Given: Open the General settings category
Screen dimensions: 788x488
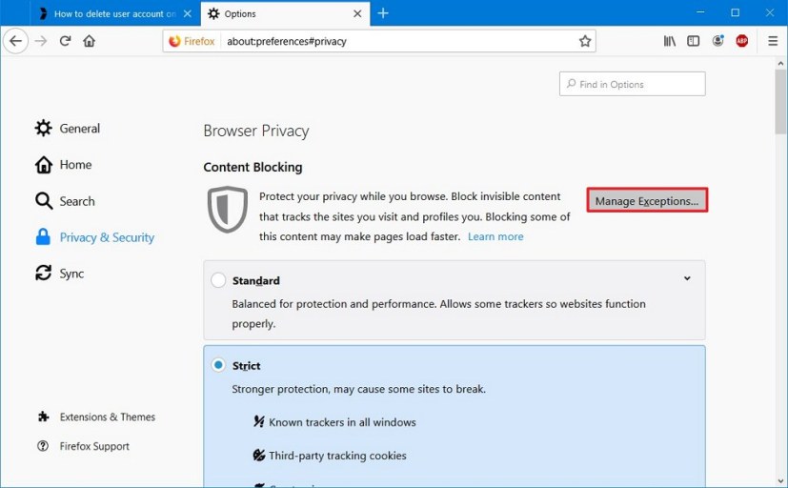Looking at the screenshot, I should pos(68,129).
